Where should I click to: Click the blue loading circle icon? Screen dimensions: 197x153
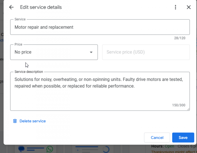click(106, 149)
